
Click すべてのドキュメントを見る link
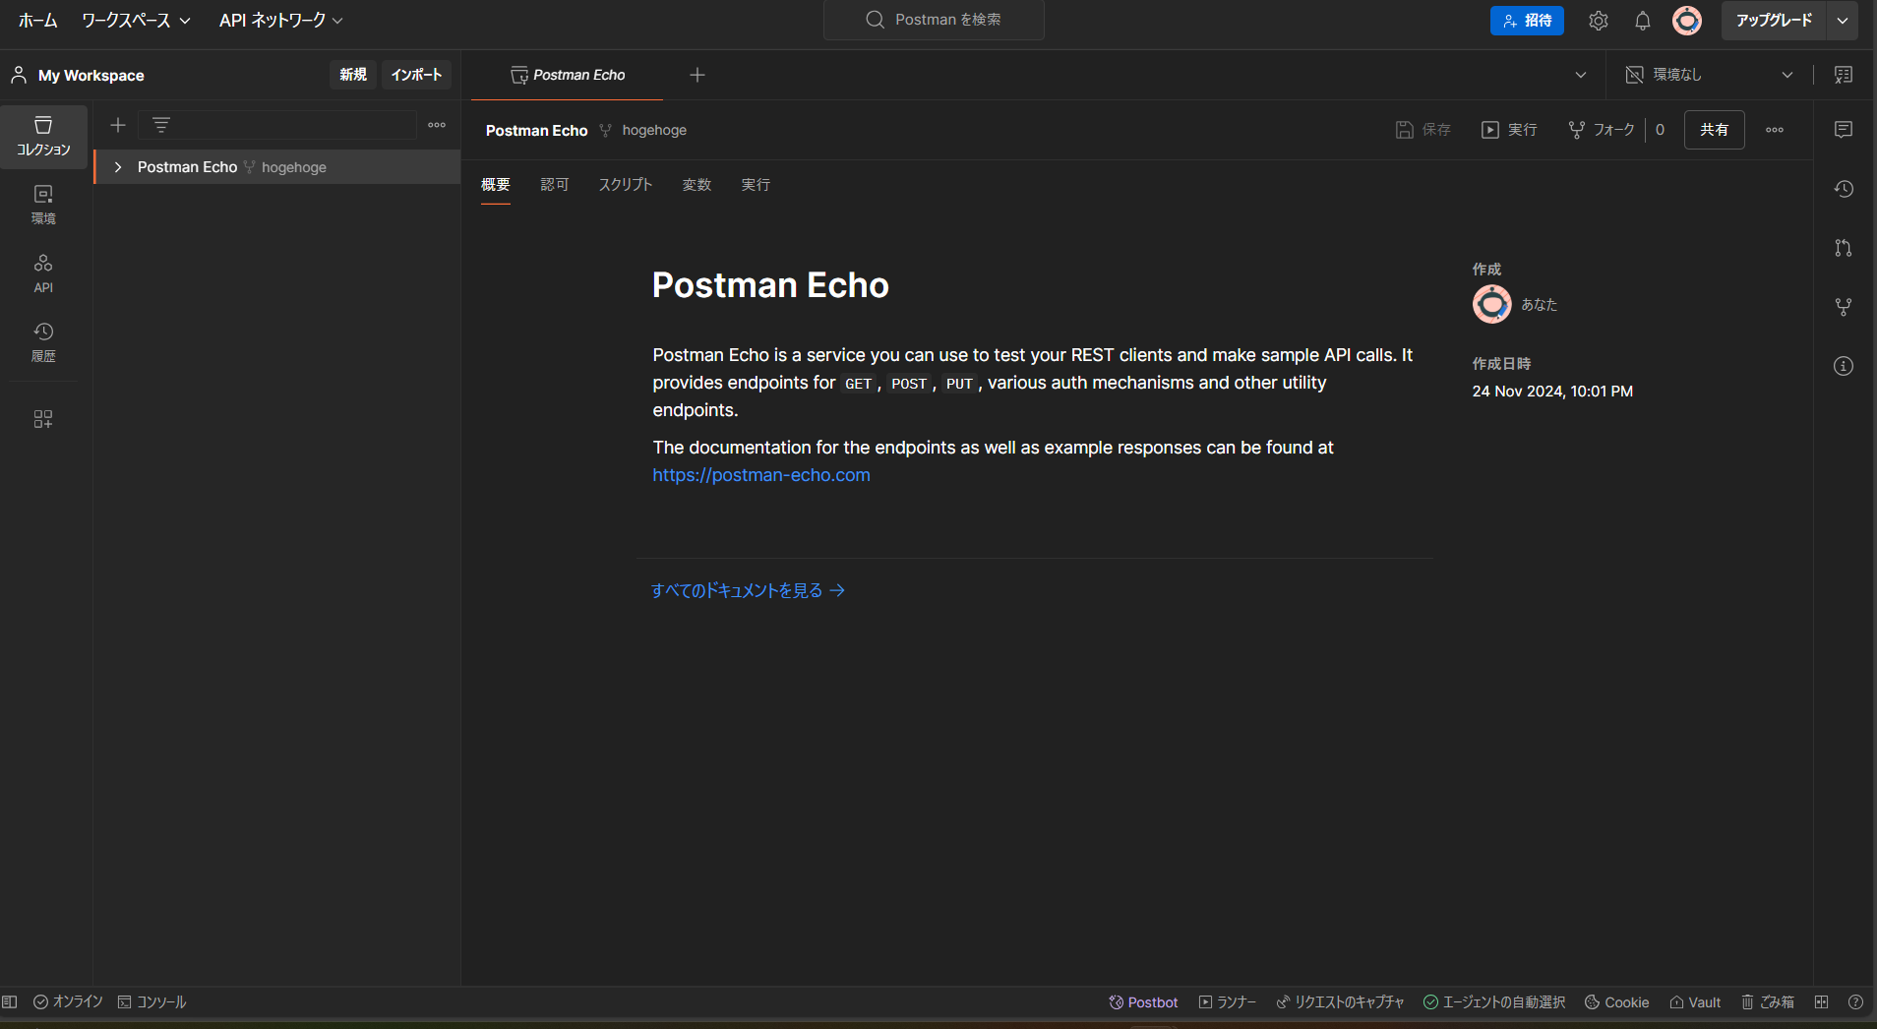[748, 590]
